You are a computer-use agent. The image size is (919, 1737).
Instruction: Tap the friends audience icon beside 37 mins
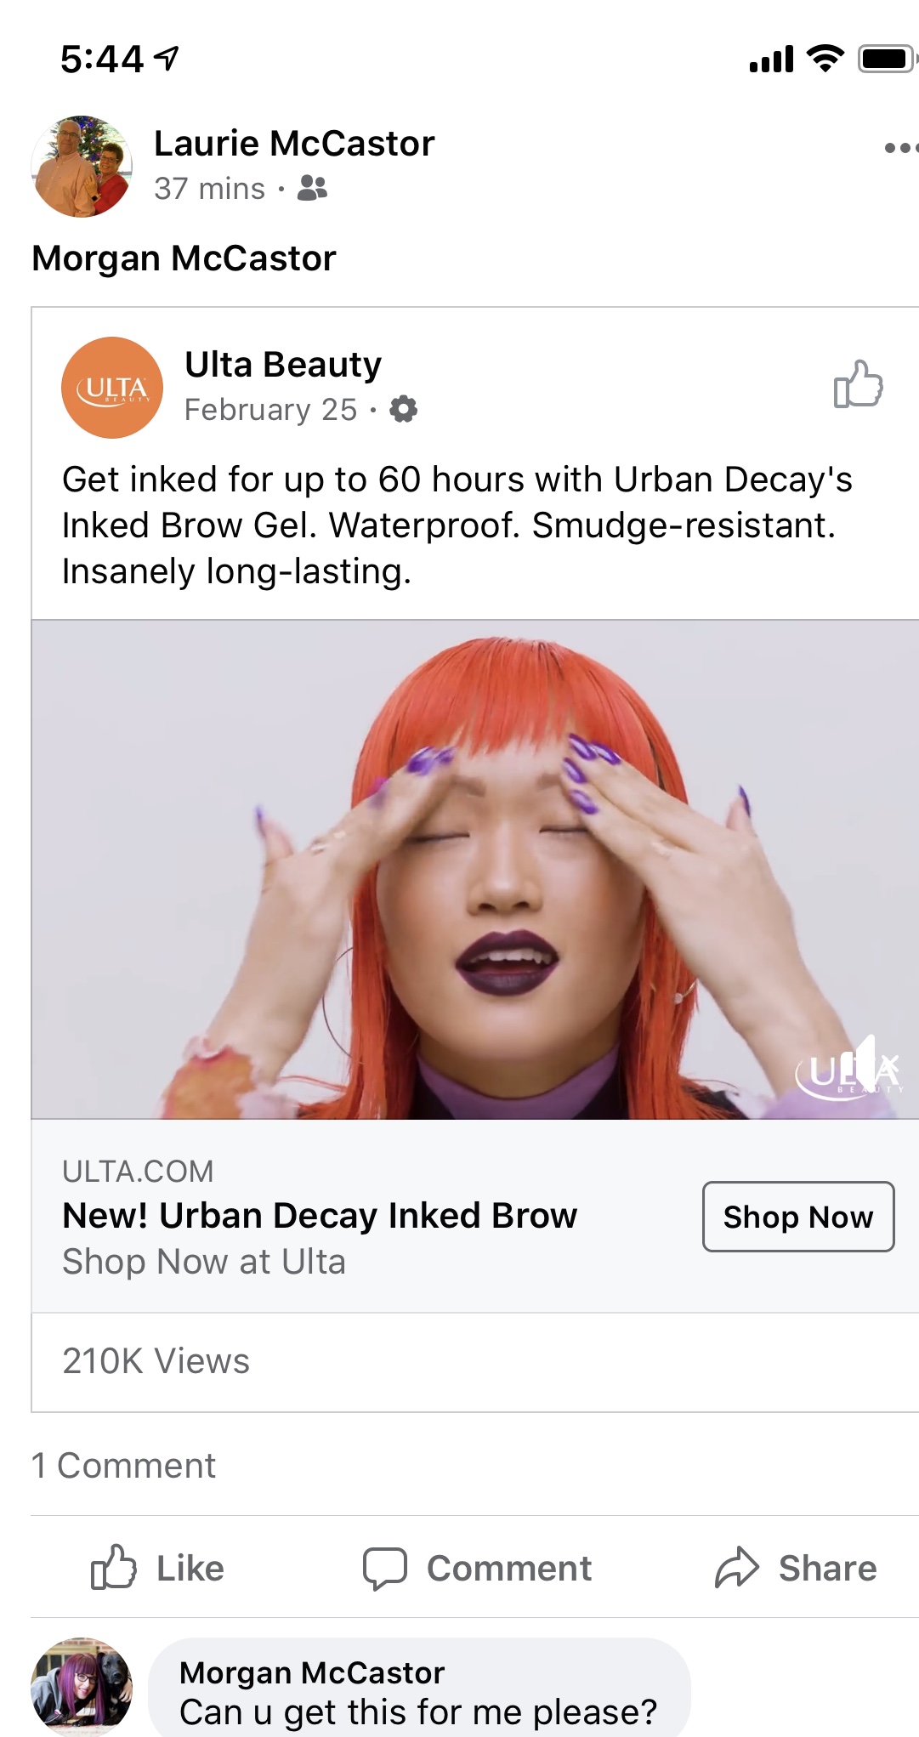point(312,188)
